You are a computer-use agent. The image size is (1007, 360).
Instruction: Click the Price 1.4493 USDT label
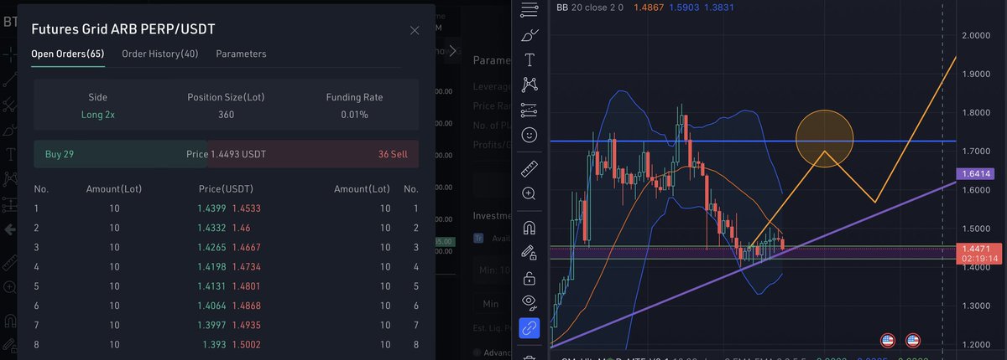click(226, 154)
